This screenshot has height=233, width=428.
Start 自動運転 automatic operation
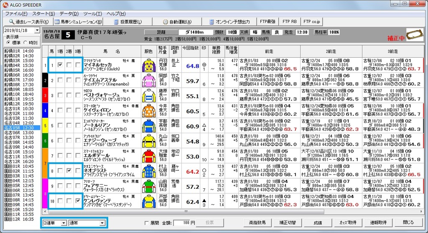(x=177, y=22)
